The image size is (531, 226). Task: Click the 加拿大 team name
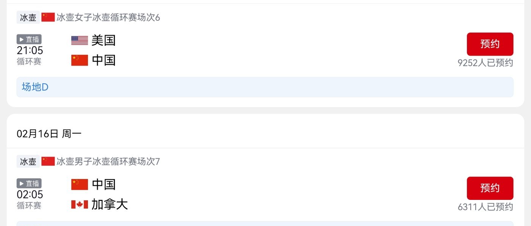[x=110, y=204]
